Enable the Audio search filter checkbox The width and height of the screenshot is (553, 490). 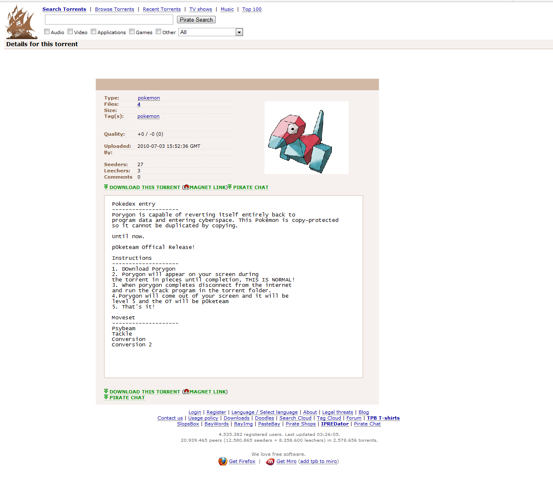click(47, 32)
